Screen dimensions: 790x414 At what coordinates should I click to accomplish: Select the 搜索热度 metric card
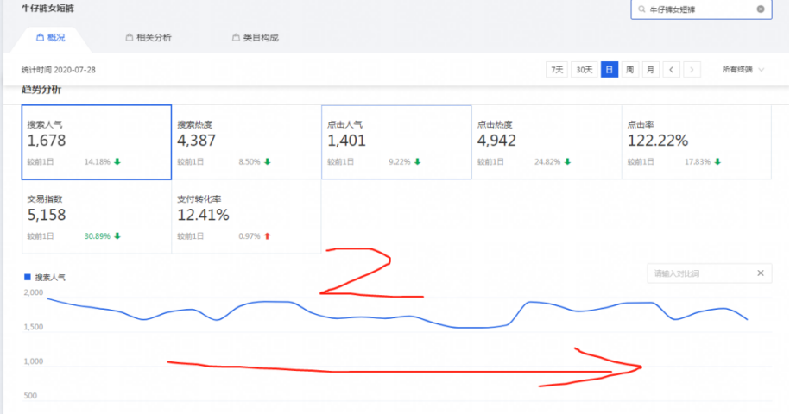point(246,141)
